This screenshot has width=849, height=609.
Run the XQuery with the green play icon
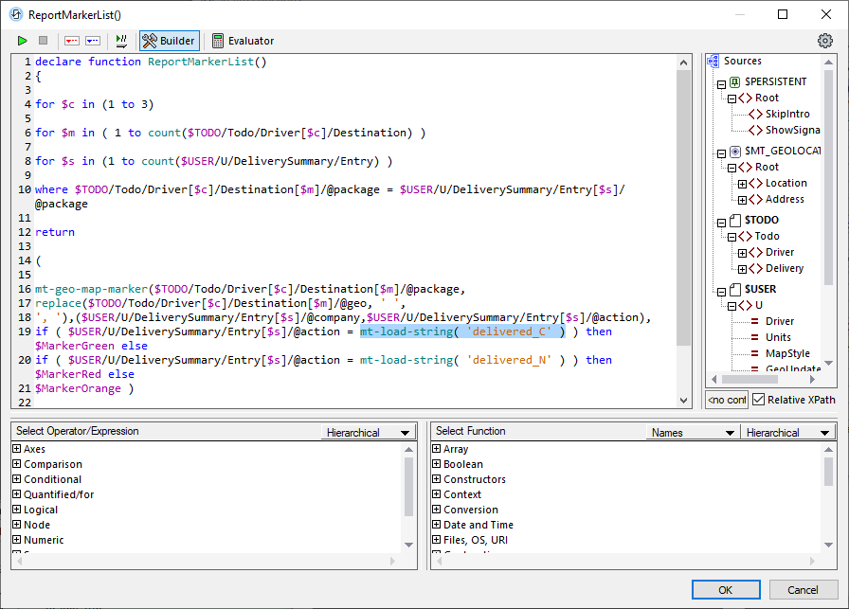[x=23, y=41]
